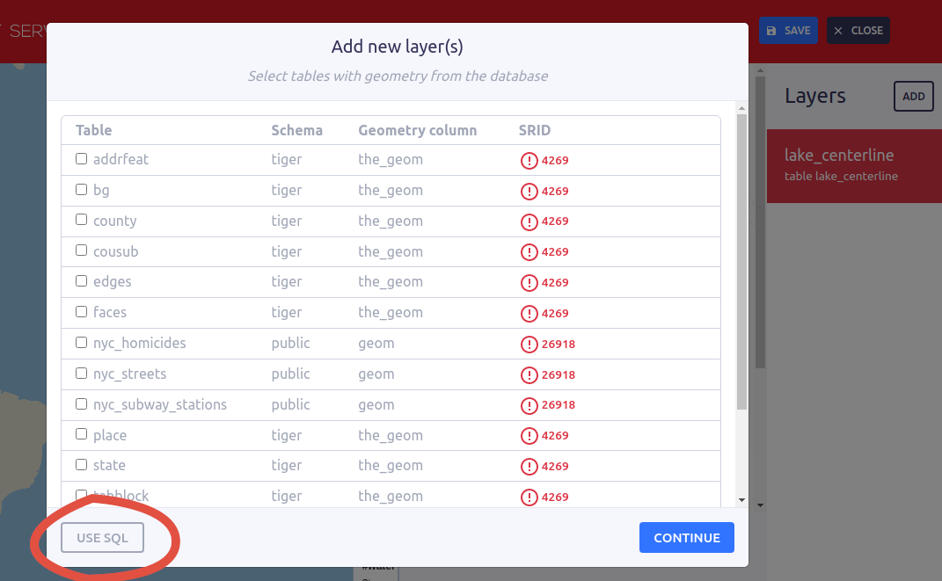
Task: Select the bg table checkbox
Action: 82,189
